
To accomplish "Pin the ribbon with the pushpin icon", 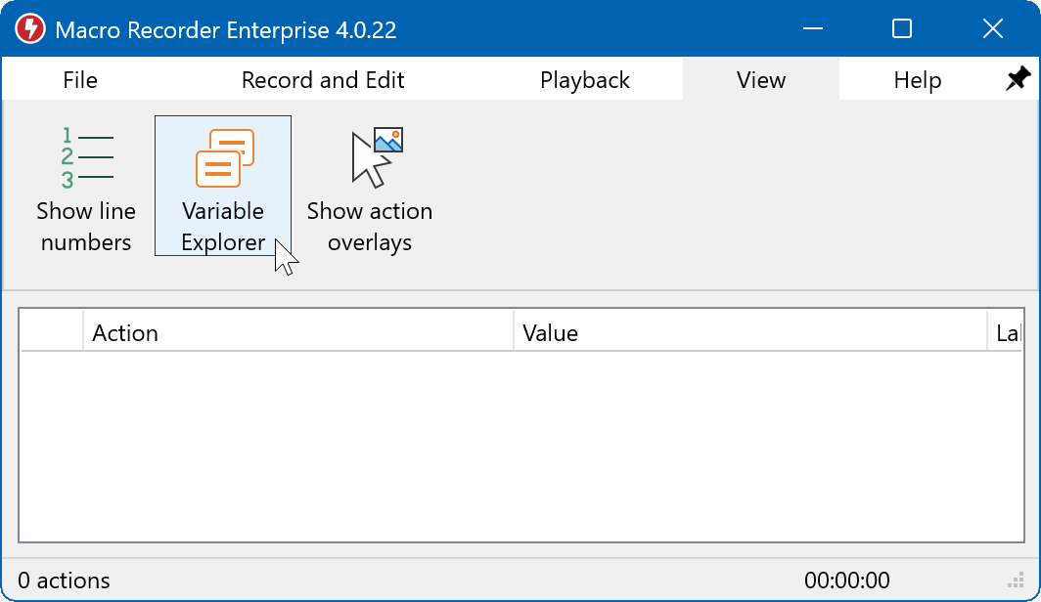I will pos(1018,80).
